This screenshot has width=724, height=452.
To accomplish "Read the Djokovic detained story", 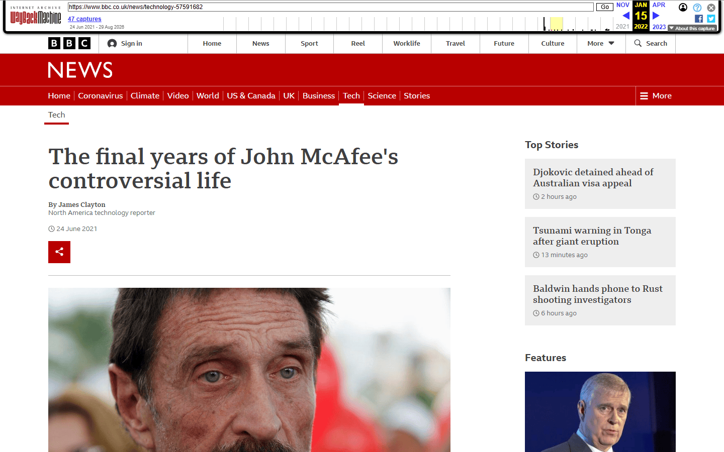I will [x=593, y=178].
